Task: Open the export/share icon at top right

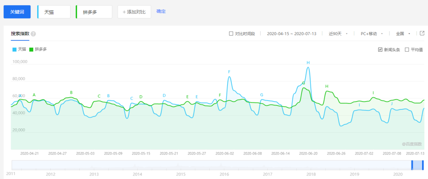Action: coord(422,34)
